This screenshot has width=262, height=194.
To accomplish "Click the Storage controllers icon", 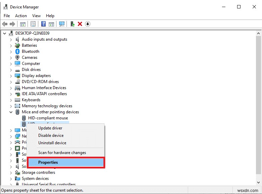I will (x=17, y=172).
